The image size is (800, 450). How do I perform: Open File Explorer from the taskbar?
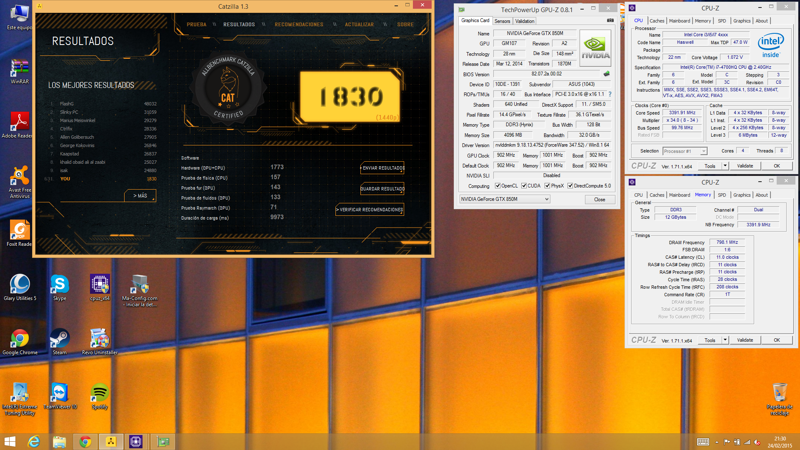point(60,442)
